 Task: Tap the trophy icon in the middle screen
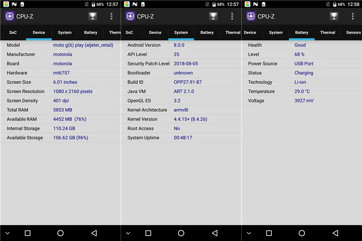point(213,16)
